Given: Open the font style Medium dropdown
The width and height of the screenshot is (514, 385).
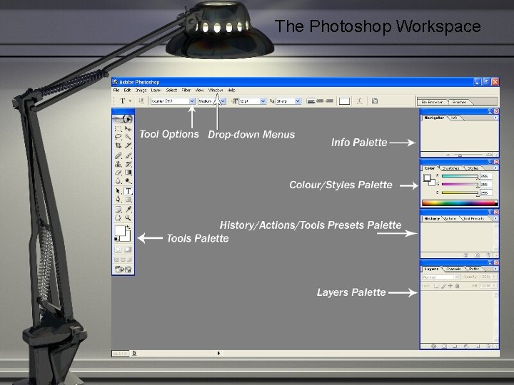Looking at the screenshot, I should 223,101.
